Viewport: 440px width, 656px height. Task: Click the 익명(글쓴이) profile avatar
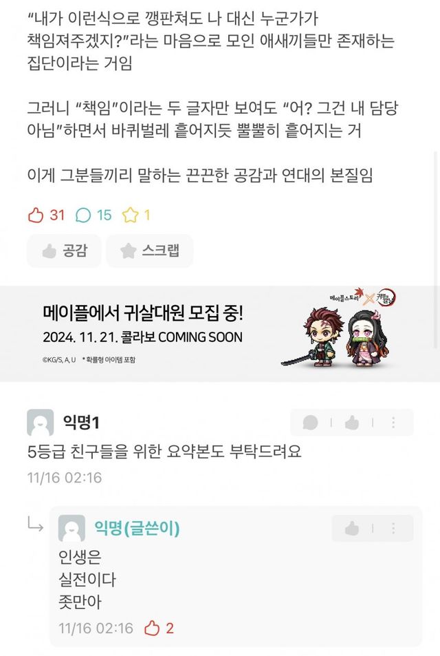(71, 529)
